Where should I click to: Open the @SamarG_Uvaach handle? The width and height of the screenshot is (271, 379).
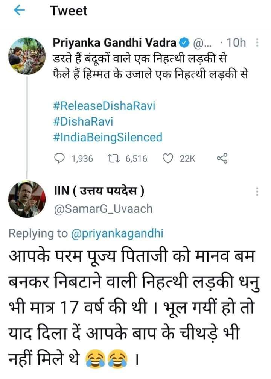tap(103, 209)
